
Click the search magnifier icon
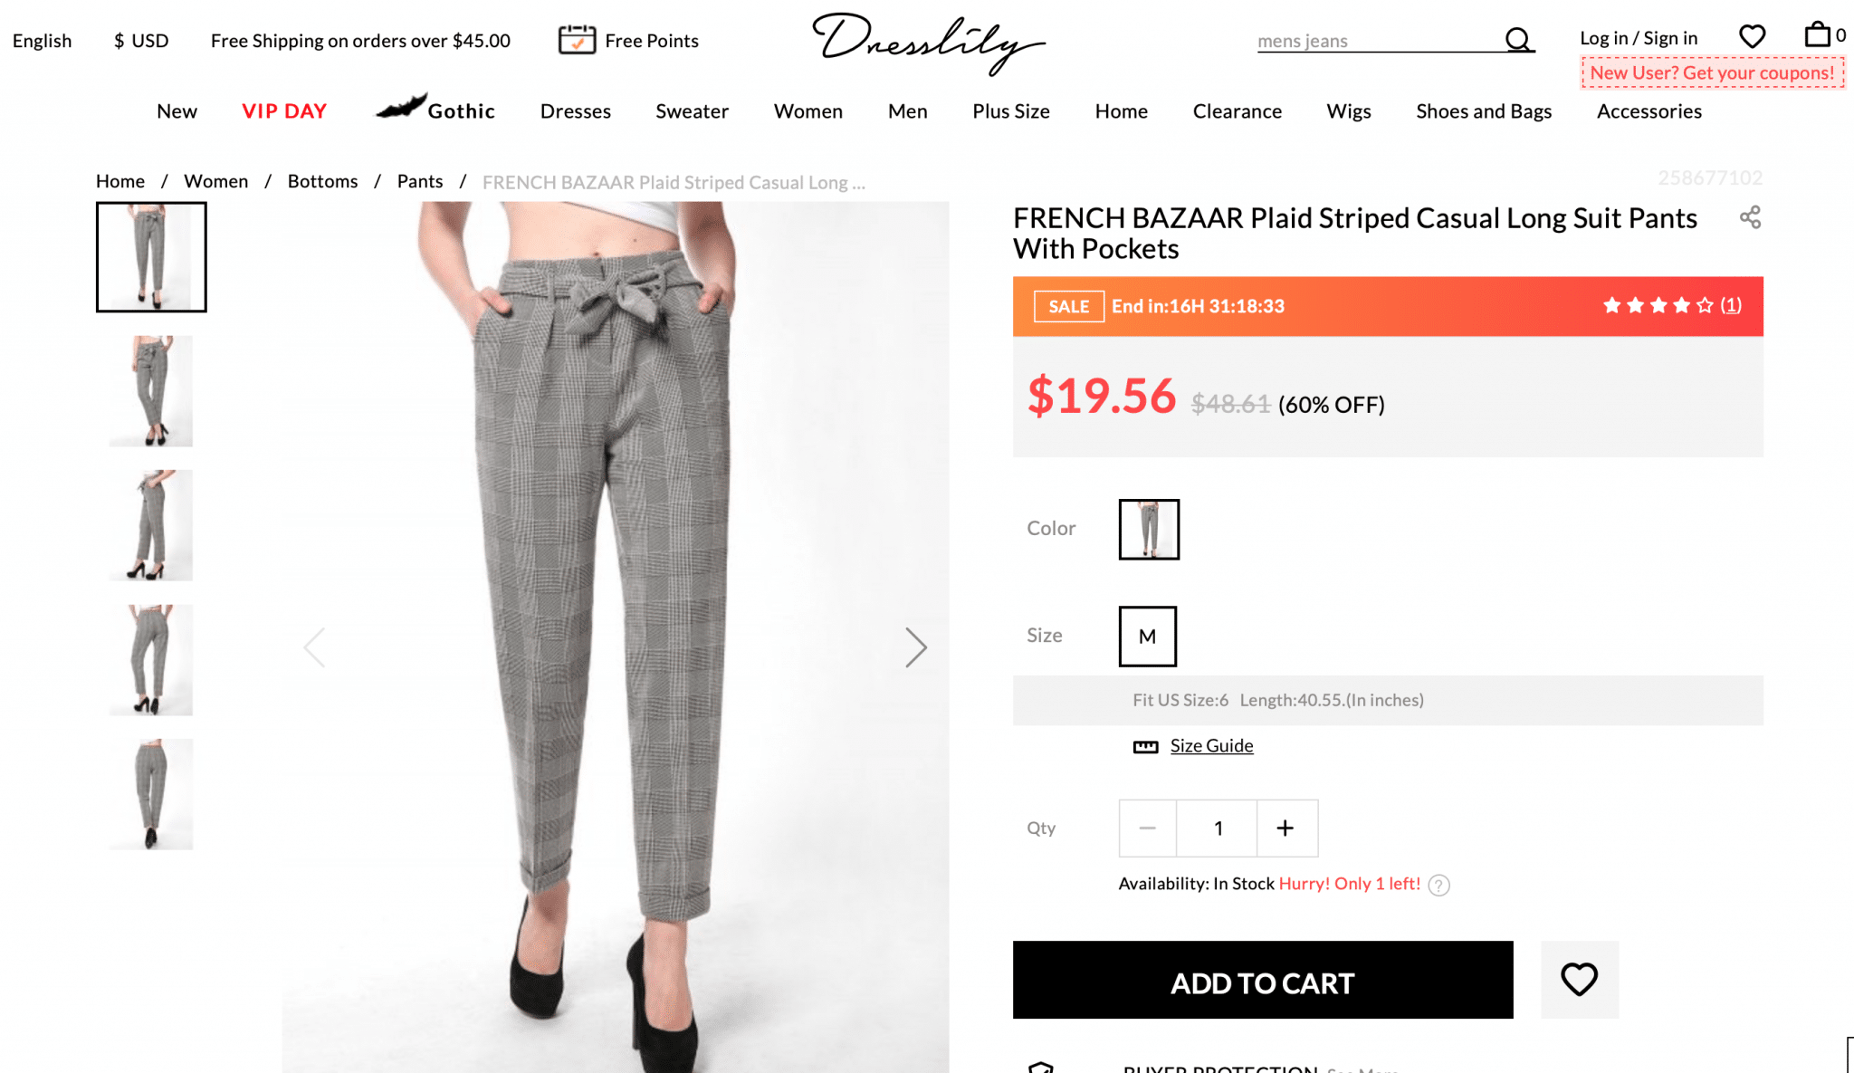[1518, 40]
